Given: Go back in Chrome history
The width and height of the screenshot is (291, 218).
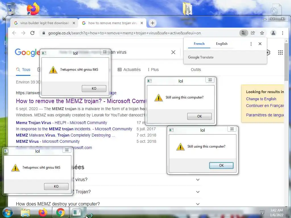Looking at the screenshot, I should click(x=14, y=33).
